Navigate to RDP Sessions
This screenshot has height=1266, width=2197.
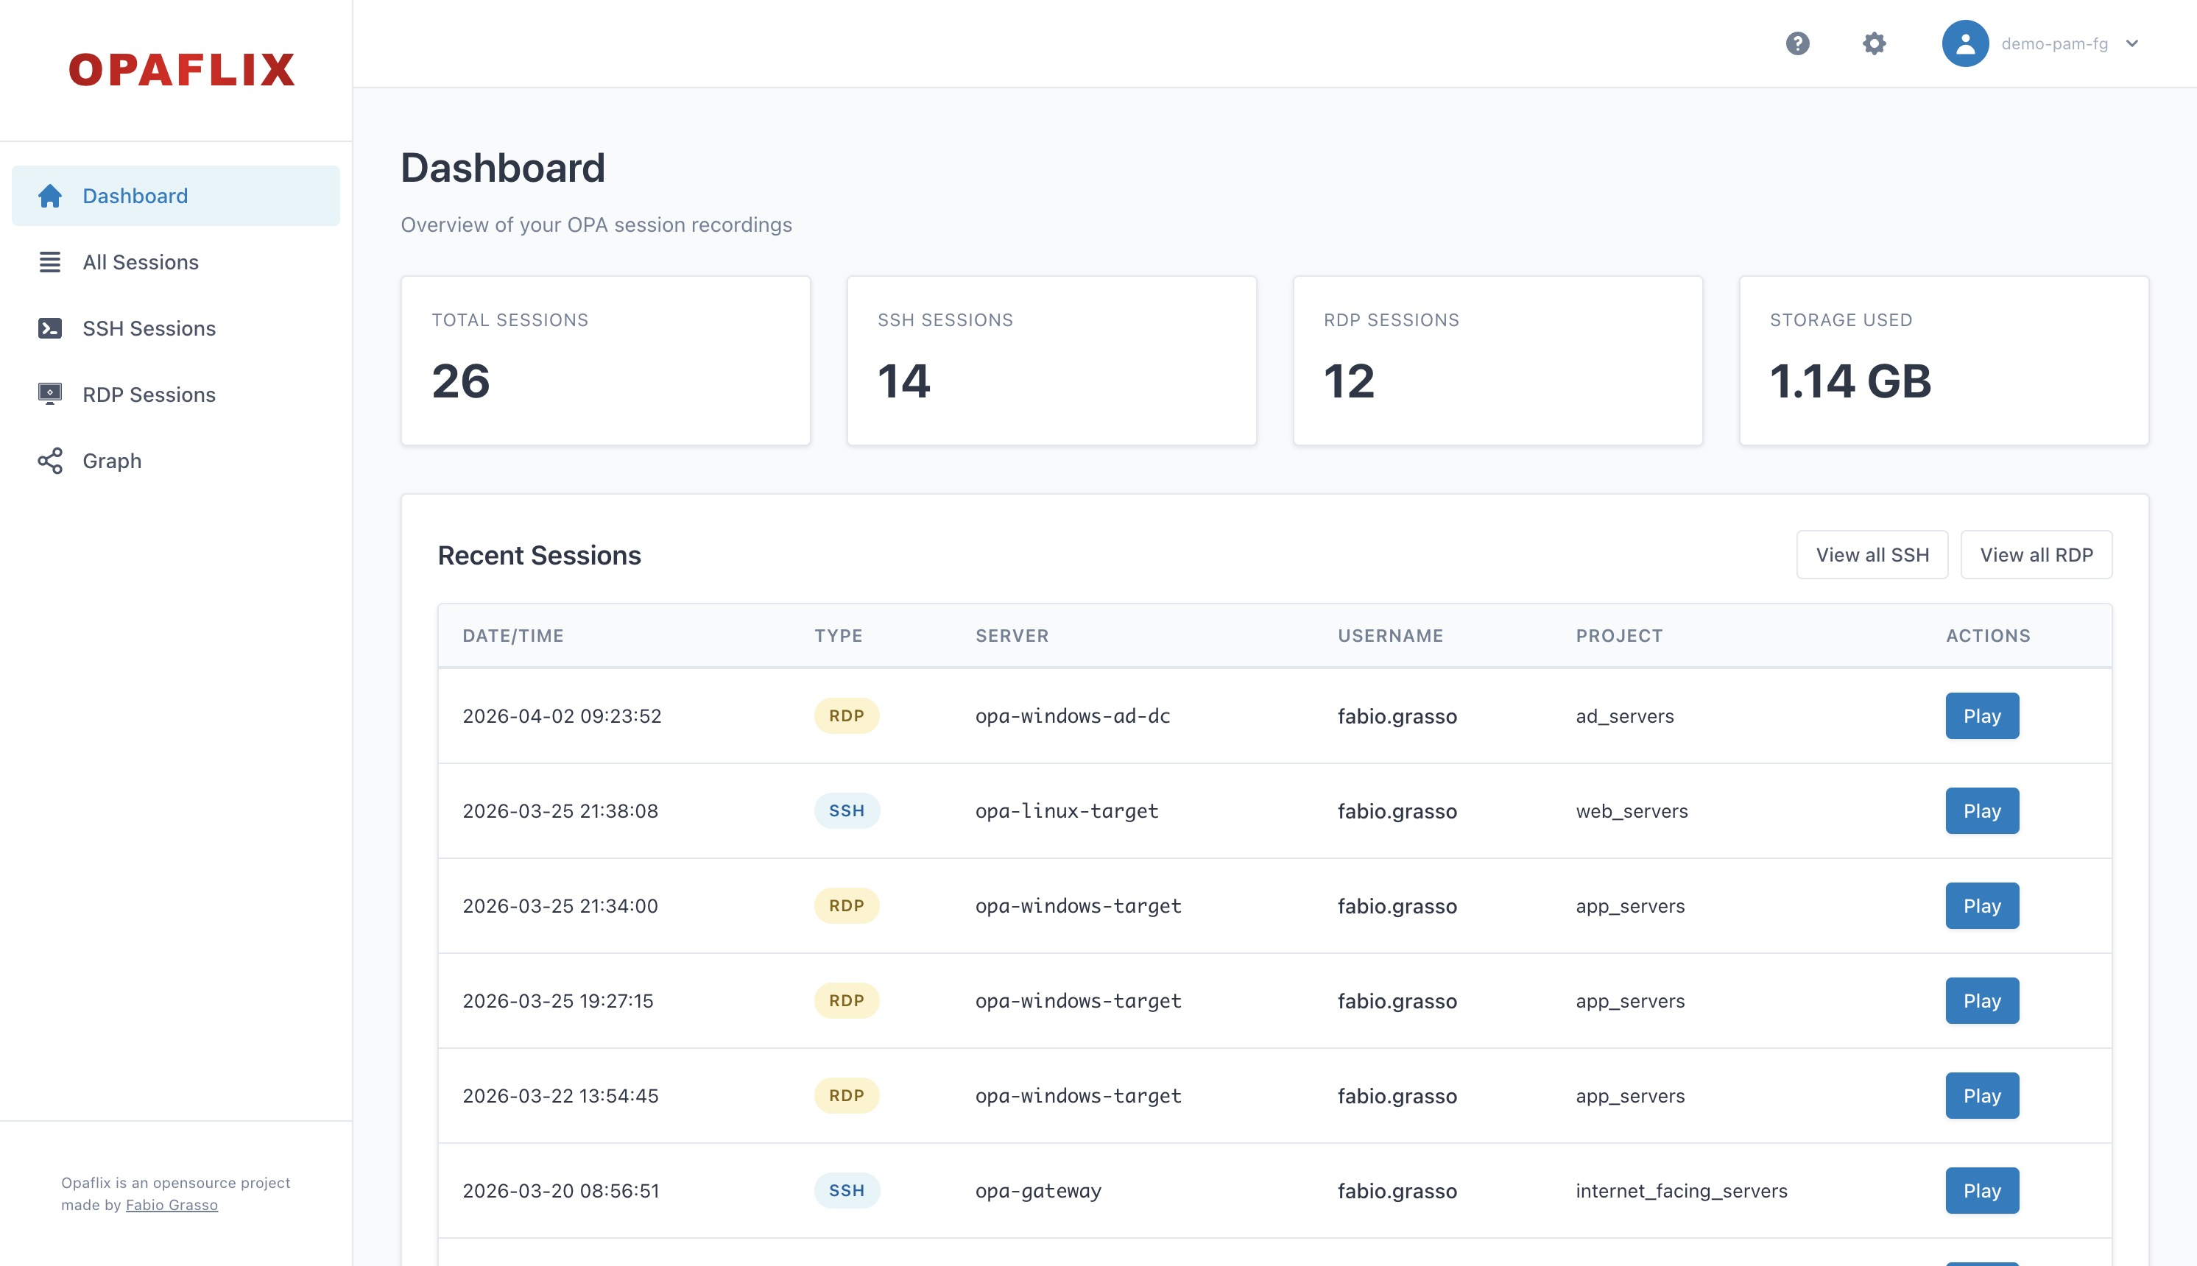(x=176, y=394)
